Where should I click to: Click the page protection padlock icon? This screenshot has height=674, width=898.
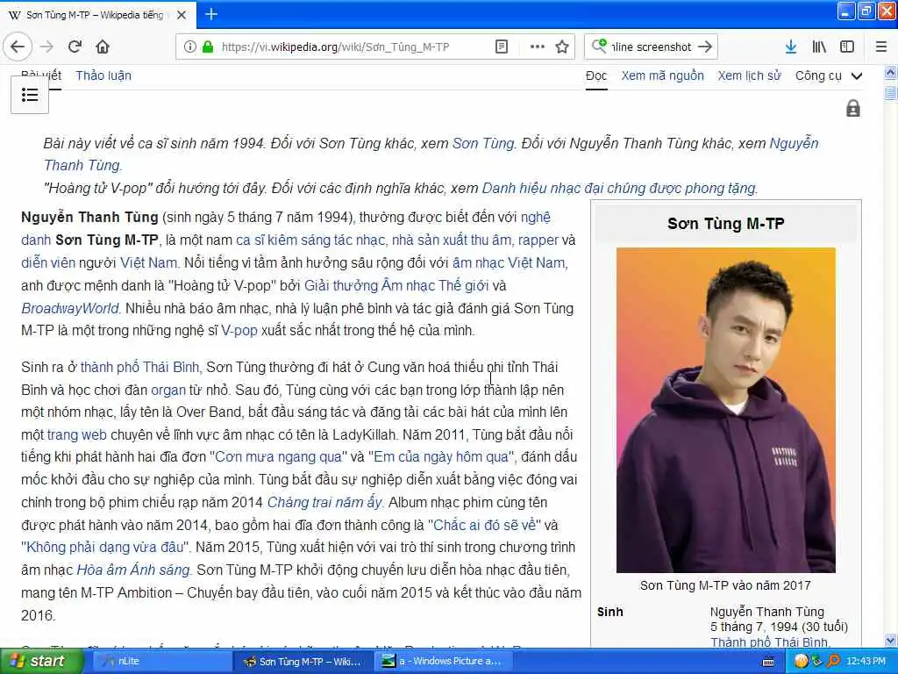coord(852,108)
